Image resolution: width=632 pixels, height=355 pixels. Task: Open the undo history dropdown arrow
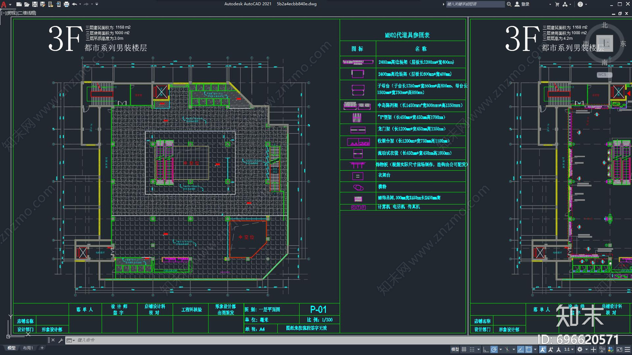click(x=80, y=4)
